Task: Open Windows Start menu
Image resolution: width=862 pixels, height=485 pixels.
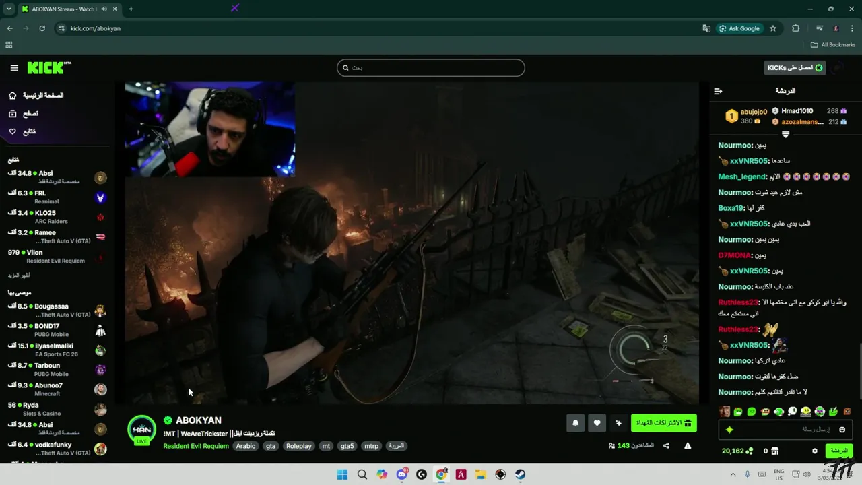Action: click(342, 474)
